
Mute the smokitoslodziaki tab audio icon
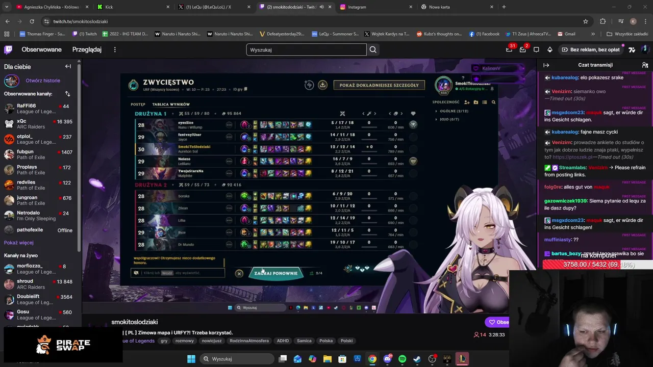coord(321,7)
